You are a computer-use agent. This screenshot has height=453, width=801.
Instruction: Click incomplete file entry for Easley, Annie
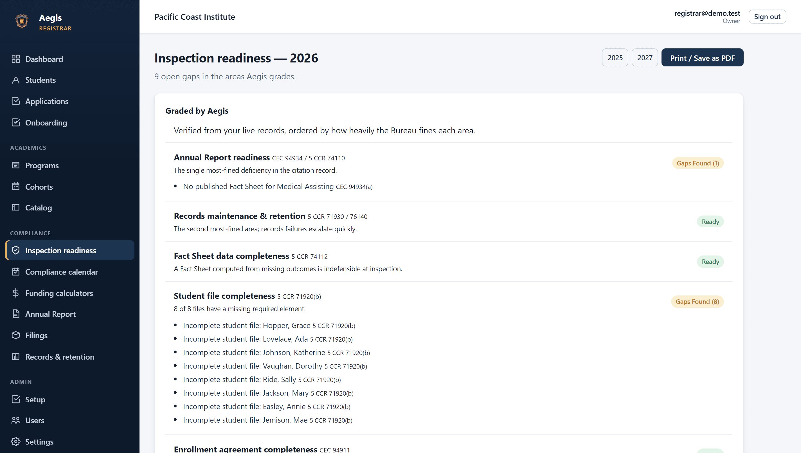point(266,406)
